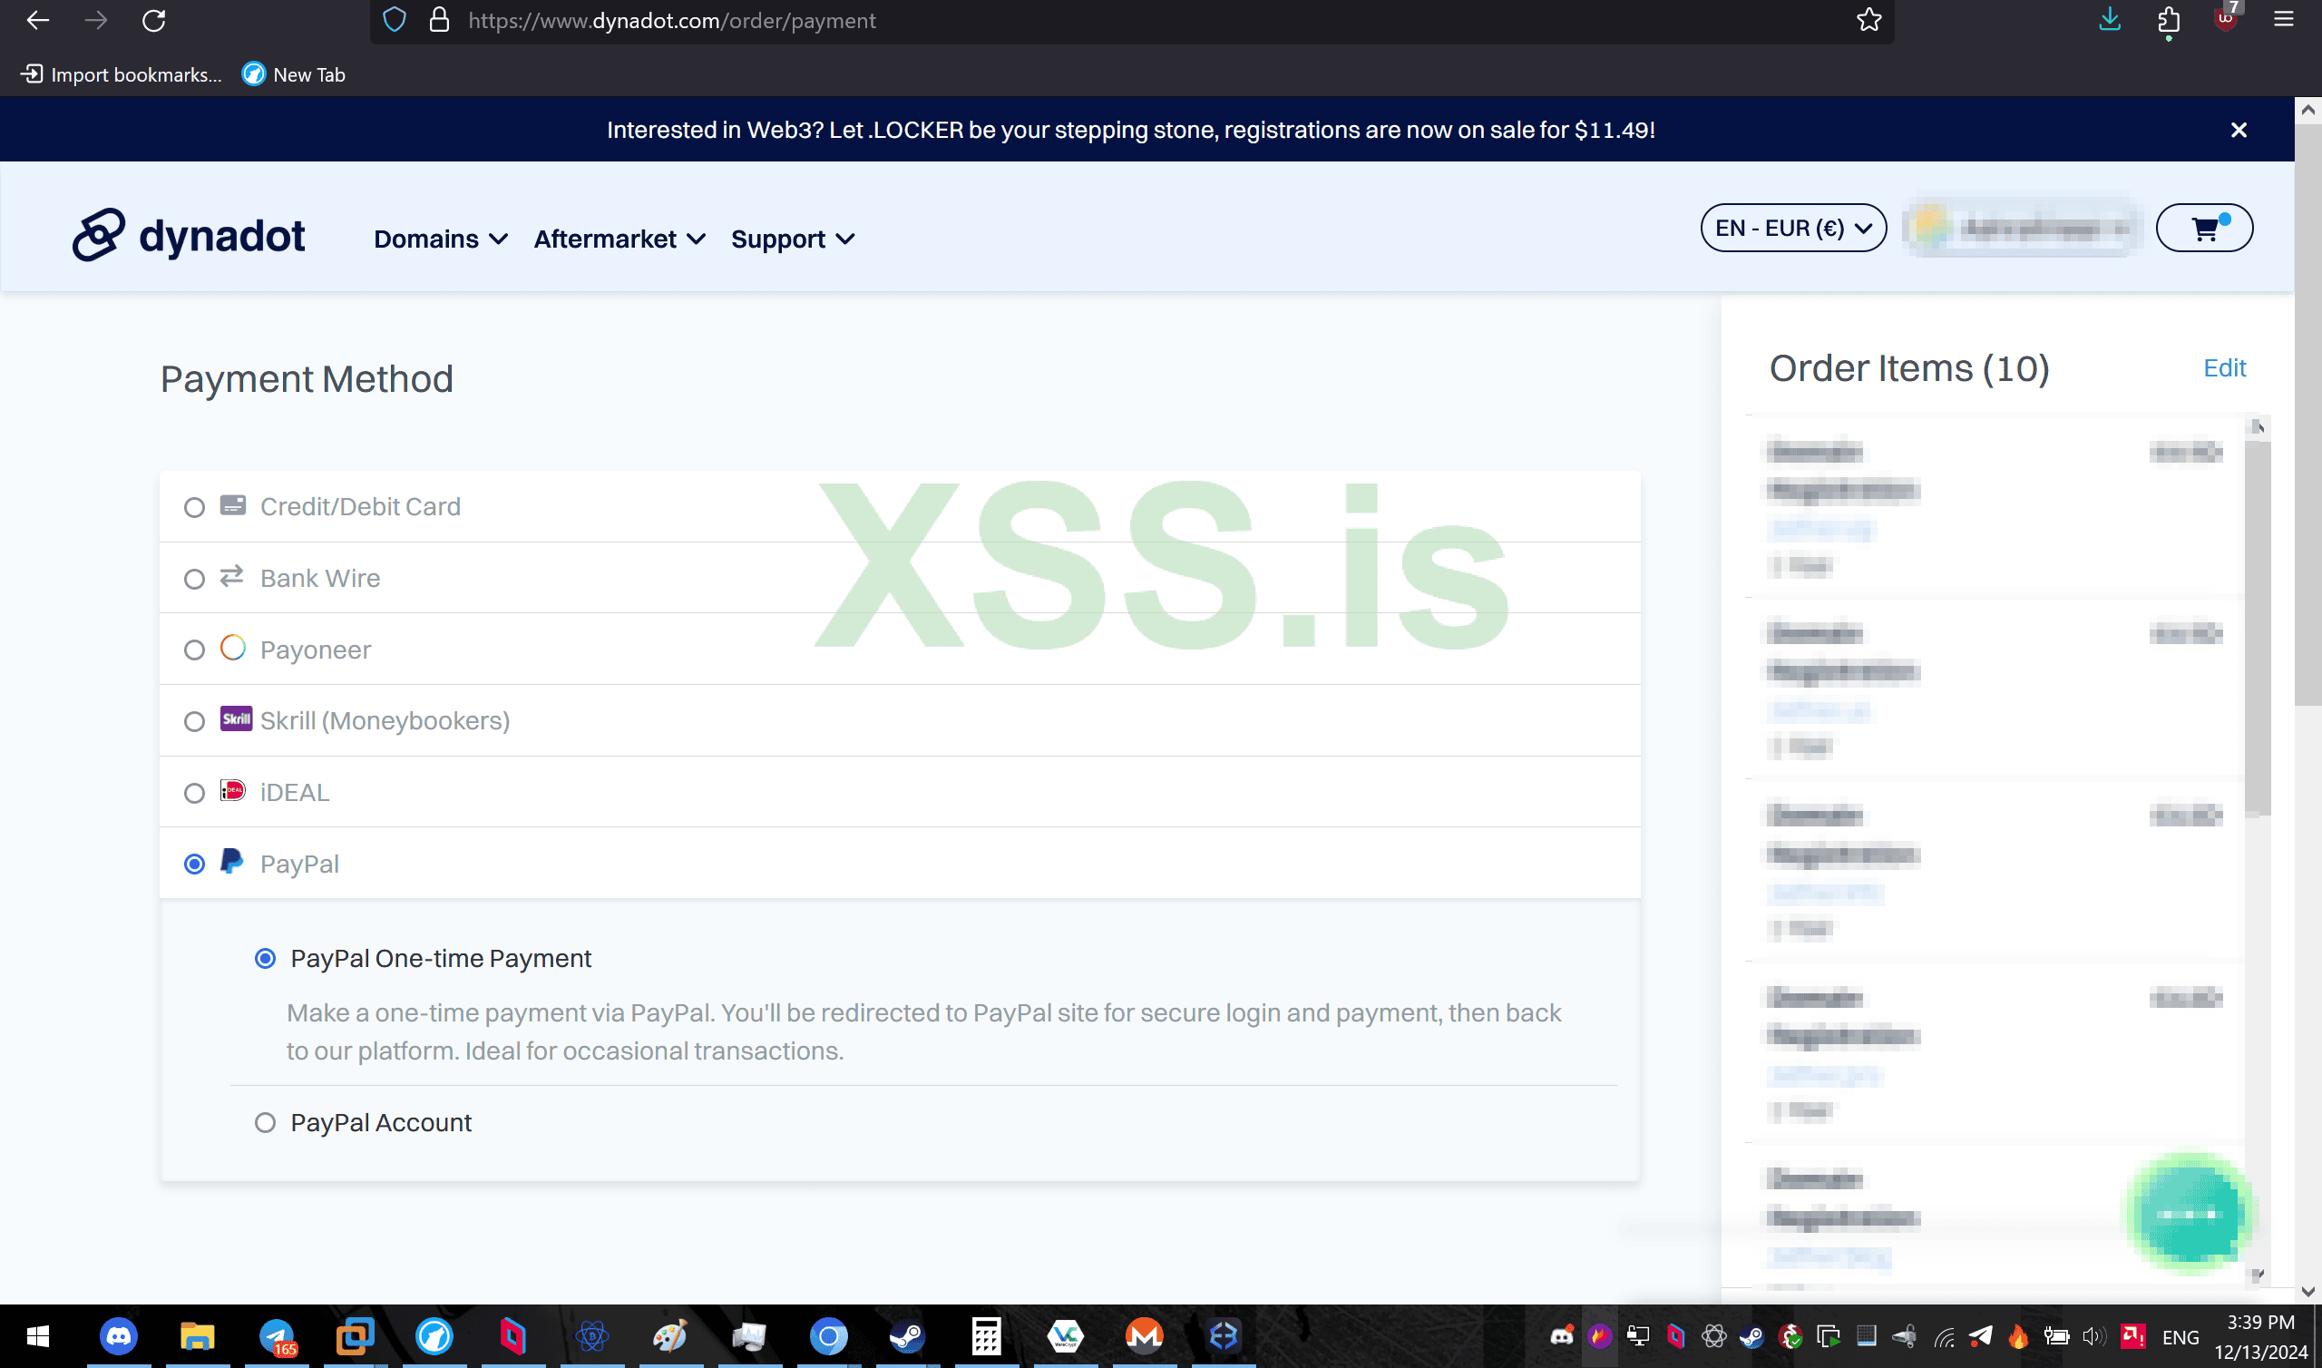The image size is (2322, 1368).
Task: Open Discord from the taskbar
Action: tap(119, 1335)
